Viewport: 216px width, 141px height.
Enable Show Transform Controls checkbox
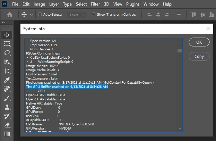pos(94,14)
